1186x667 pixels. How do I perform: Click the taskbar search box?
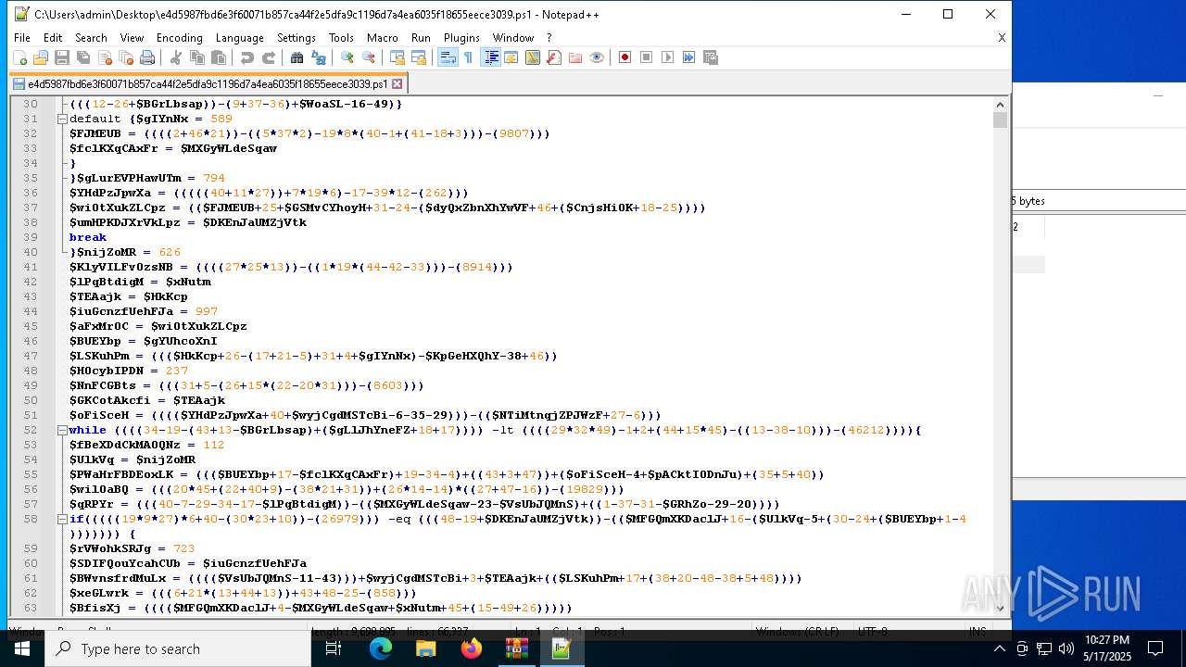[177, 648]
